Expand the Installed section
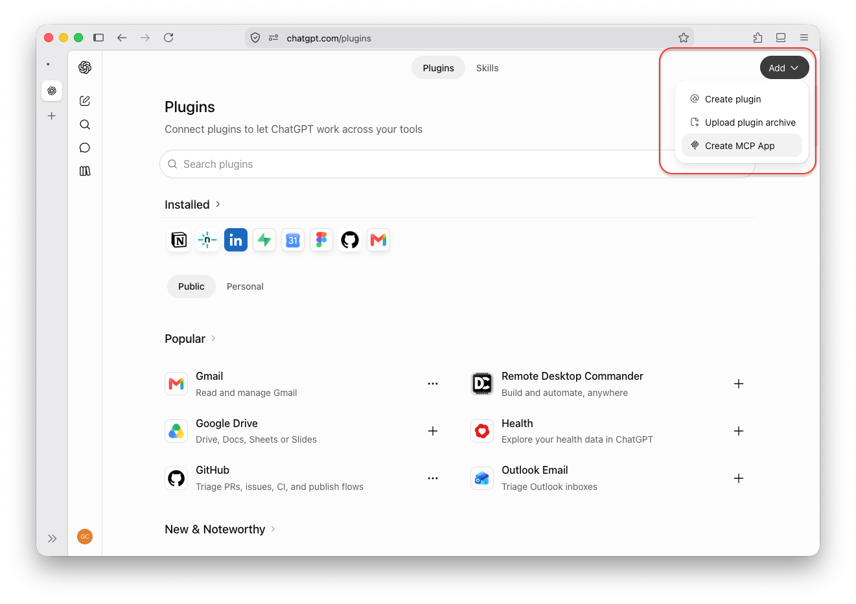Image resolution: width=856 pixels, height=604 pixels. 192,205
